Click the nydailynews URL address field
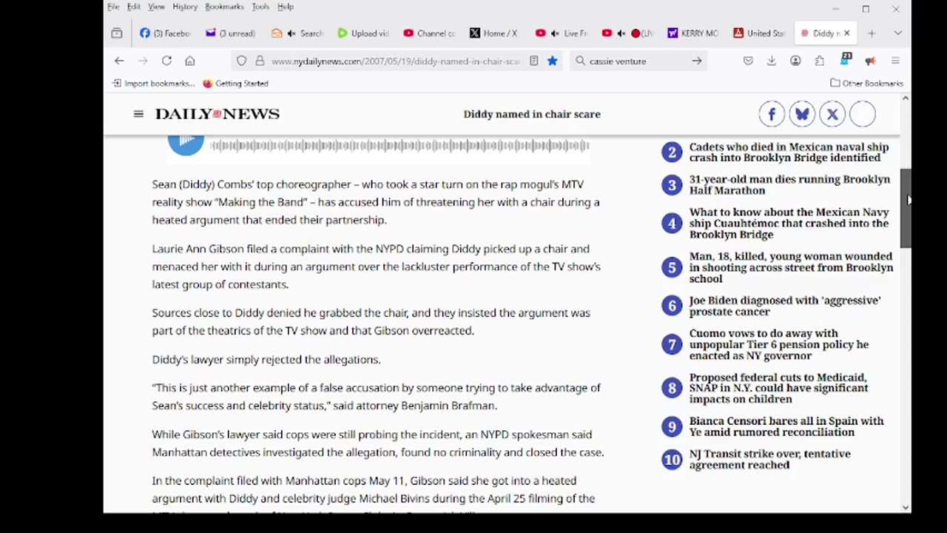The height and width of the screenshot is (533, 947). pyautogui.click(x=395, y=61)
